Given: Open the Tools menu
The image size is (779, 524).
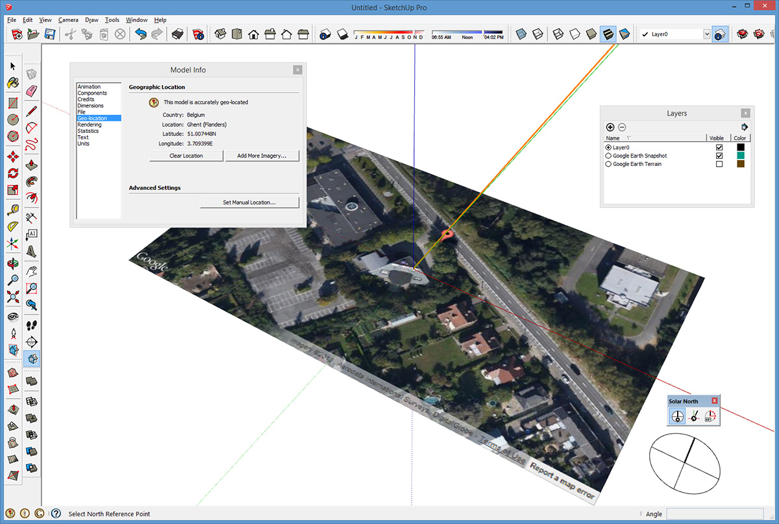Looking at the screenshot, I should pyautogui.click(x=112, y=20).
